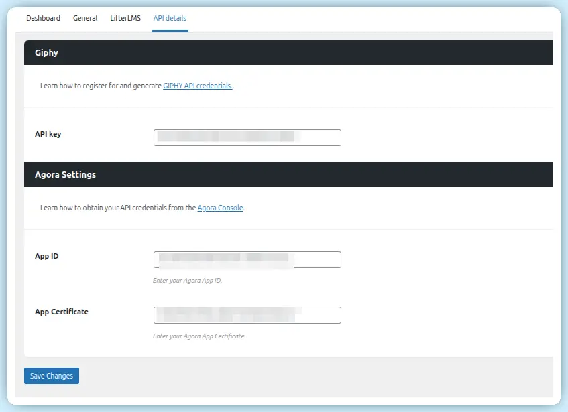Click the gray footer area beside Save Changes
568x412 pixels.
[302, 376]
